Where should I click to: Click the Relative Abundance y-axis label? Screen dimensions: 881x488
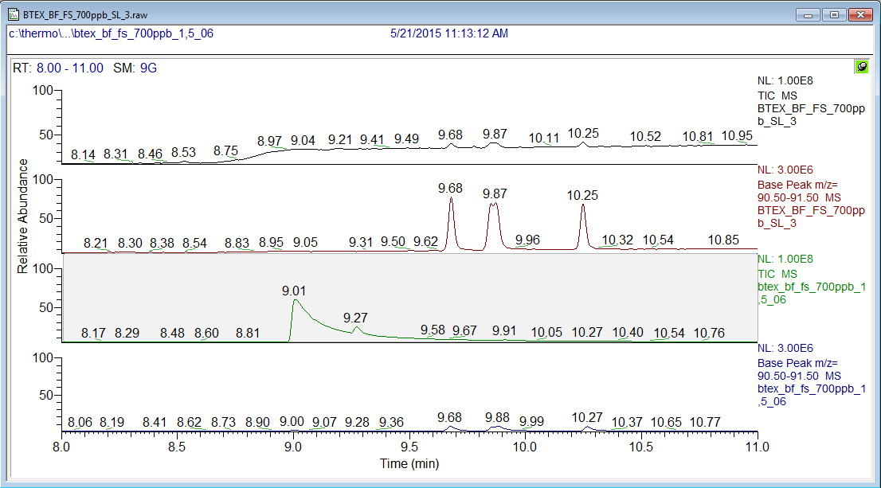click(x=22, y=217)
